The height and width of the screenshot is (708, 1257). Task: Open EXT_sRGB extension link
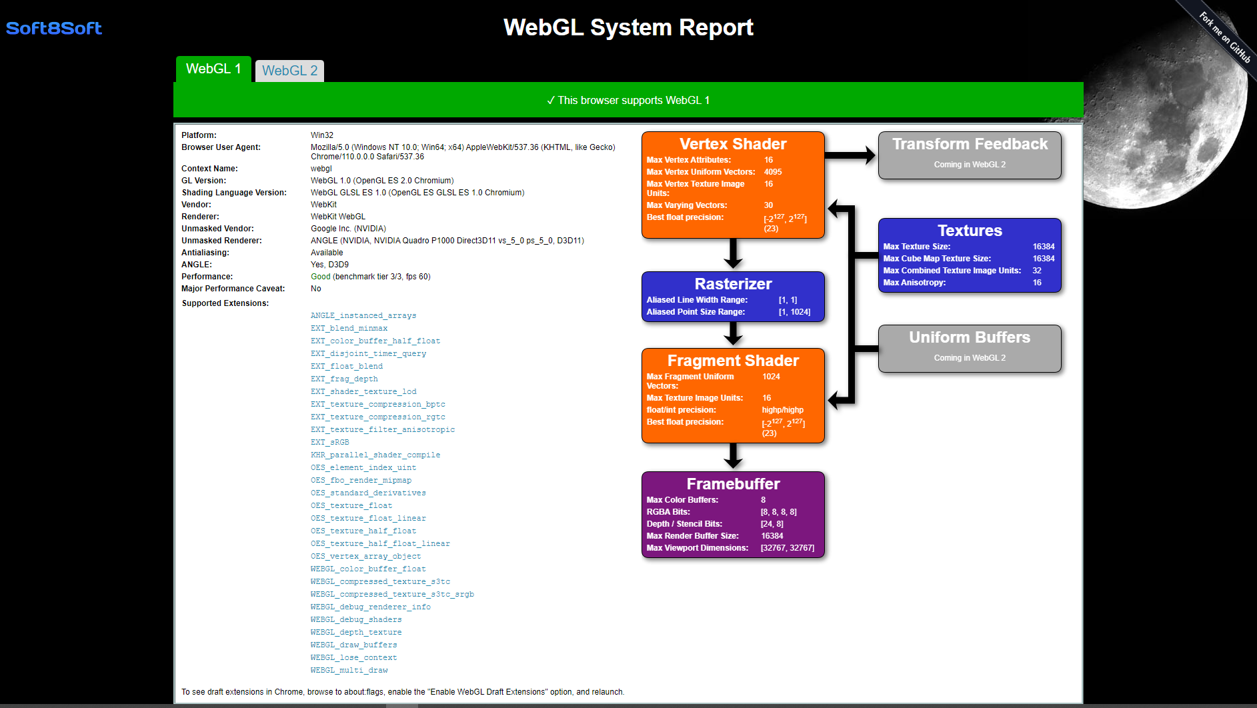click(x=330, y=442)
